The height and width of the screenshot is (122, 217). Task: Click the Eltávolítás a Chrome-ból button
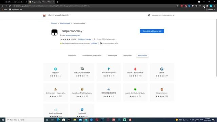tap(152, 31)
